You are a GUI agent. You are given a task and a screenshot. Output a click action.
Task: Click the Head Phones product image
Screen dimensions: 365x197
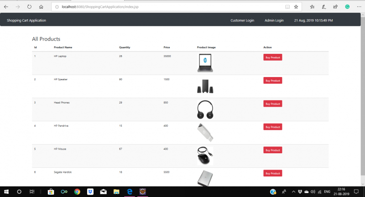pyautogui.click(x=205, y=109)
